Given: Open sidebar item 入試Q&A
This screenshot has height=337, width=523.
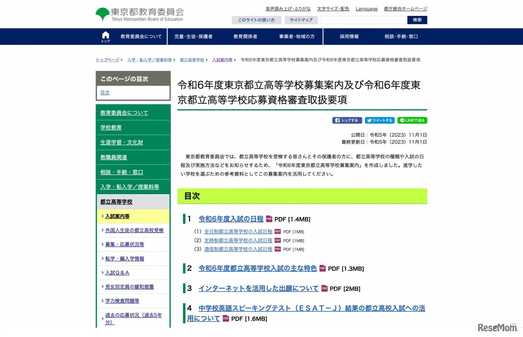Looking at the screenshot, I should [x=133, y=273].
